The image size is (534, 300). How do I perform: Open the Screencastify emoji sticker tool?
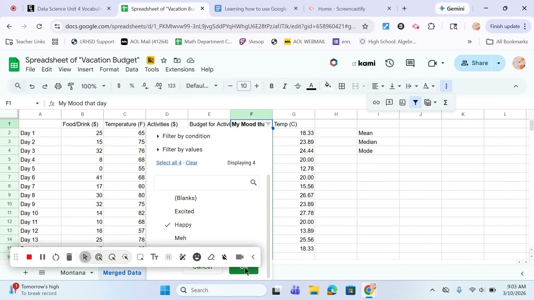197,257
